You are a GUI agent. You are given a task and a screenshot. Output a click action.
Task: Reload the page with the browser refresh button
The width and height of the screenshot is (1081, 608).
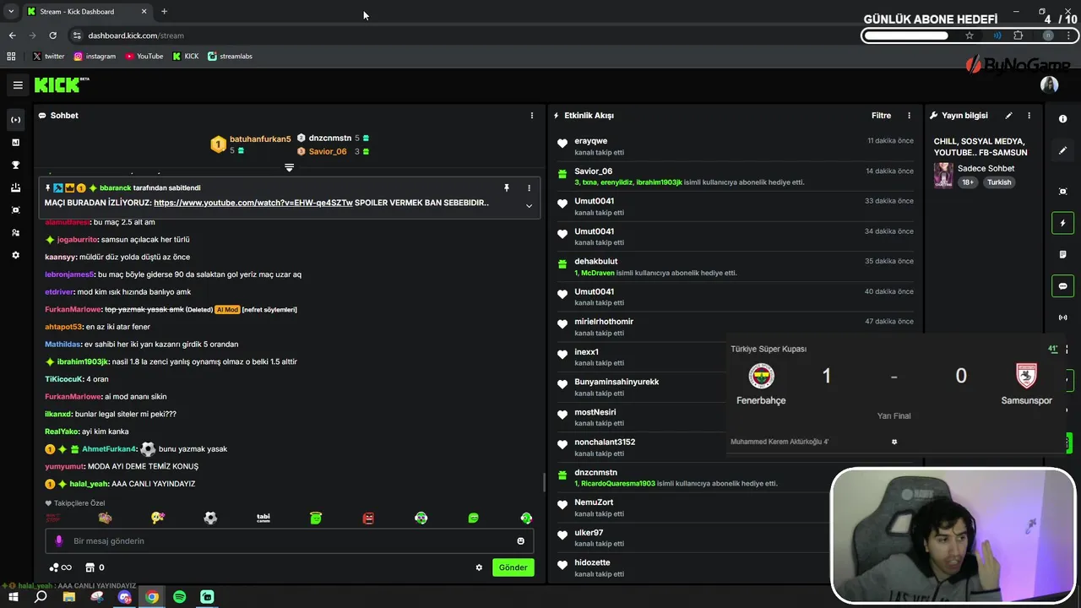coord(52,35)
